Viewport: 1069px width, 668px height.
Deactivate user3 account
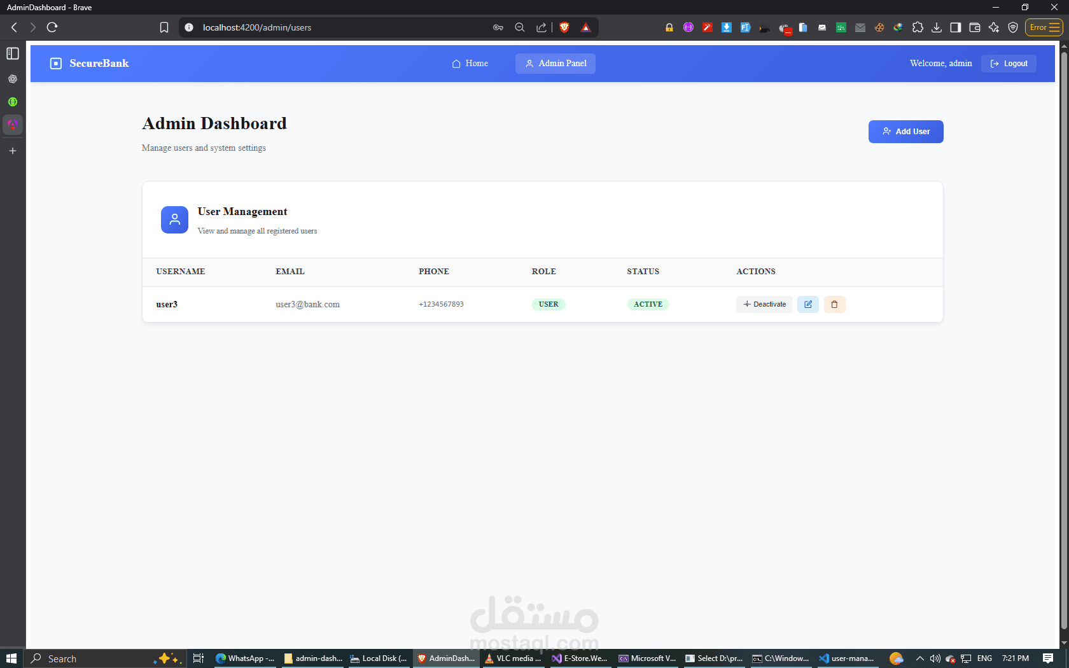click(764, 304)
